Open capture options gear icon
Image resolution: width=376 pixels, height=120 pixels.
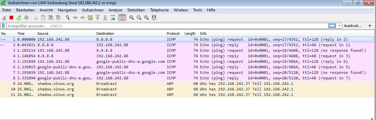click(x=26, y=18)
